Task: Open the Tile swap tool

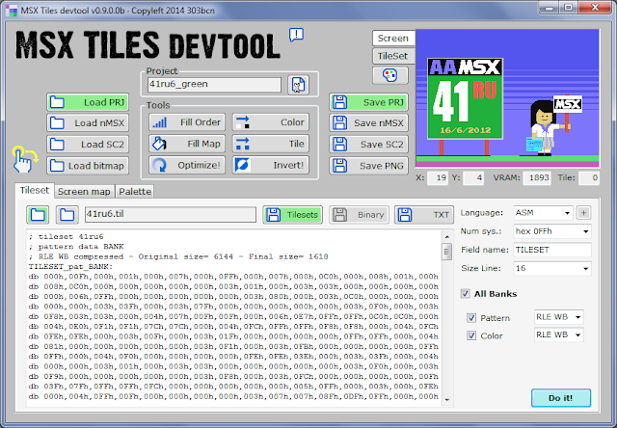Action: [x=270, y=144]
